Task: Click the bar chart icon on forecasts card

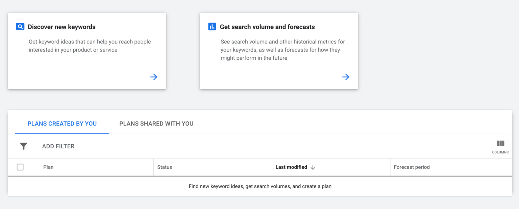Action: pos(212,26)
